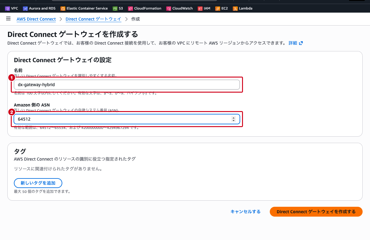Click the Aurora and RDS shortcut label

click(x=42, y=9)
